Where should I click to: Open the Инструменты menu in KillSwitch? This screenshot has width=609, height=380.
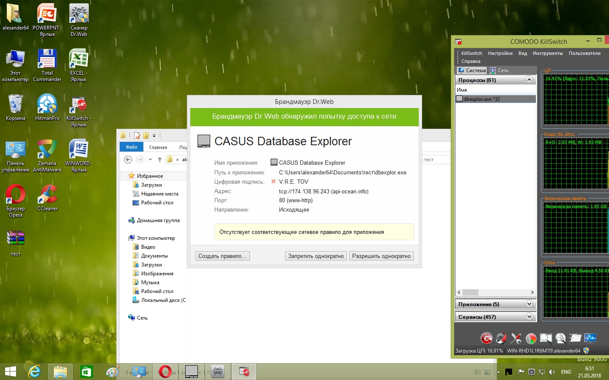point(548,53)
